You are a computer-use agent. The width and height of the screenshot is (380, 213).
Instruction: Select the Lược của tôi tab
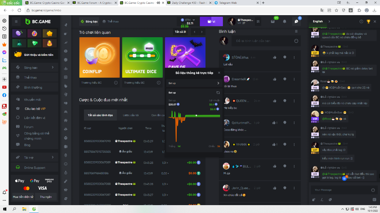click(130, 115)
